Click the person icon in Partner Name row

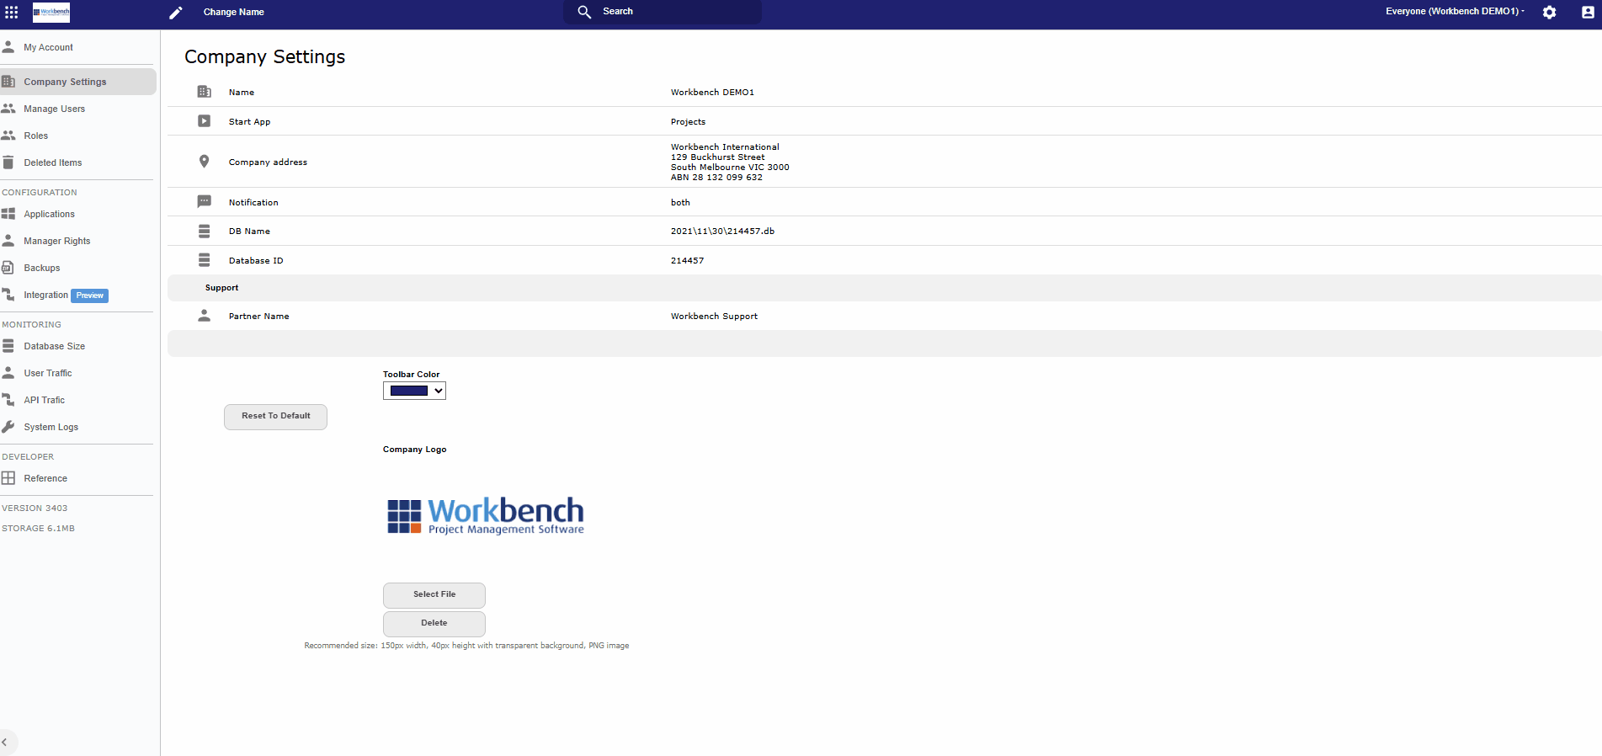[x=204, y=316]
